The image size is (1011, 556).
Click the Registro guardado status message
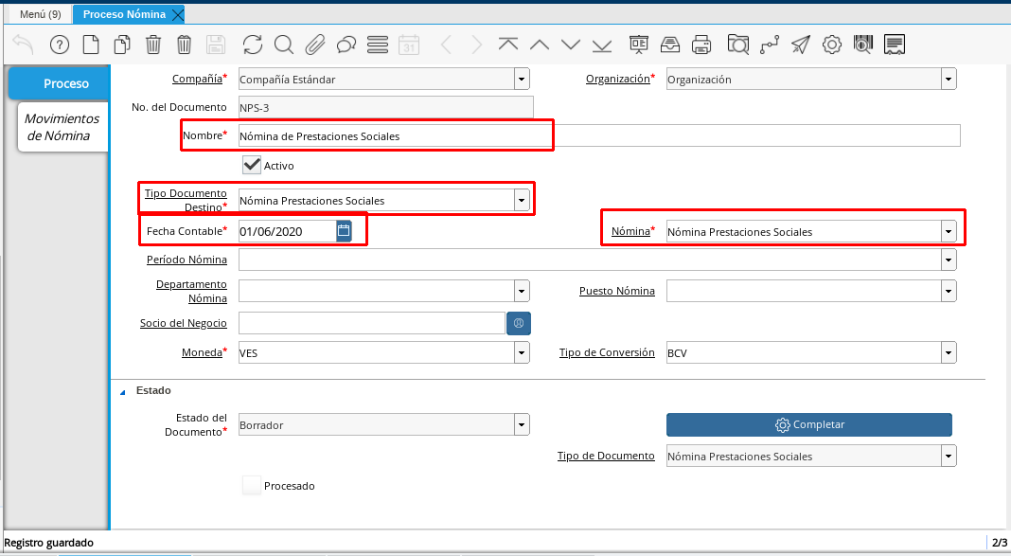[x=49, y=543]
